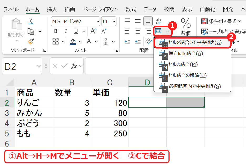246x165 pixels.
Task: Switch to the データ tab
Action: 150,9
